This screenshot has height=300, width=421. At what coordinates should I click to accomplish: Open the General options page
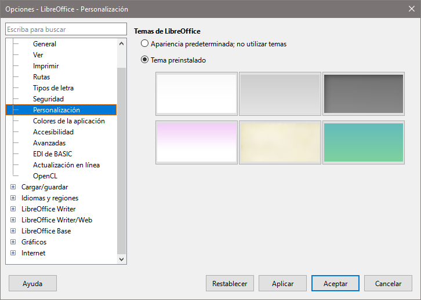(x=44, y=44)
